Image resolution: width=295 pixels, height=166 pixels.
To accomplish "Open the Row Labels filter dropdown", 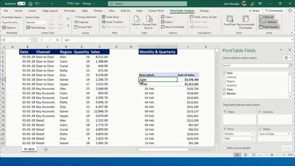I will (175, 75).
